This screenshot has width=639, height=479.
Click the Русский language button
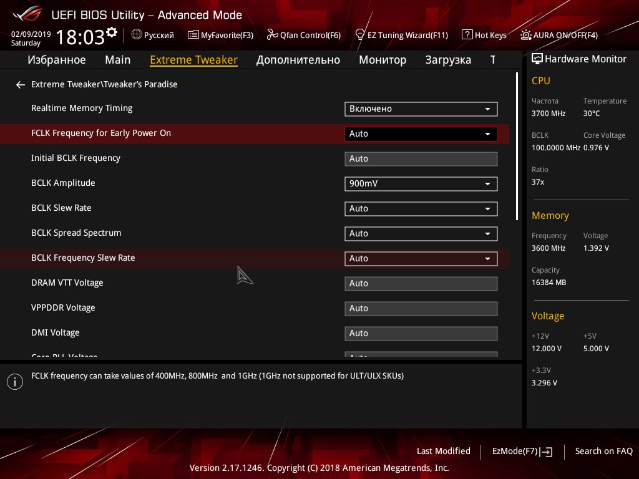pos(153,35)
